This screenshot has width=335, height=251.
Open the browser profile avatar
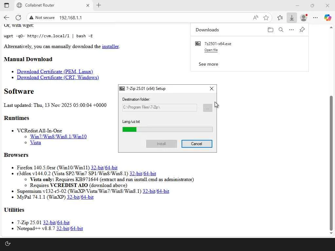(x=304, y=18)
